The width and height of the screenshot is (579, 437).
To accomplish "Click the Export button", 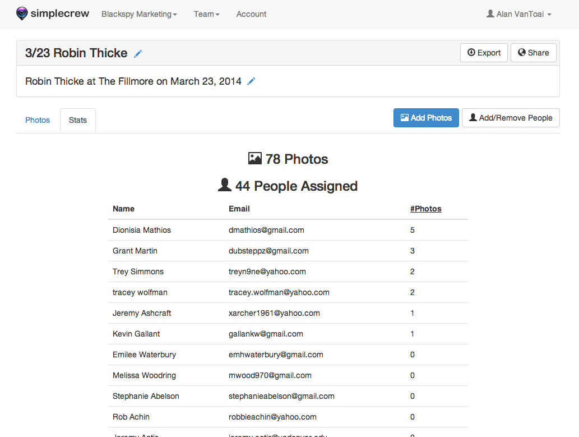I will coord(484,53).
